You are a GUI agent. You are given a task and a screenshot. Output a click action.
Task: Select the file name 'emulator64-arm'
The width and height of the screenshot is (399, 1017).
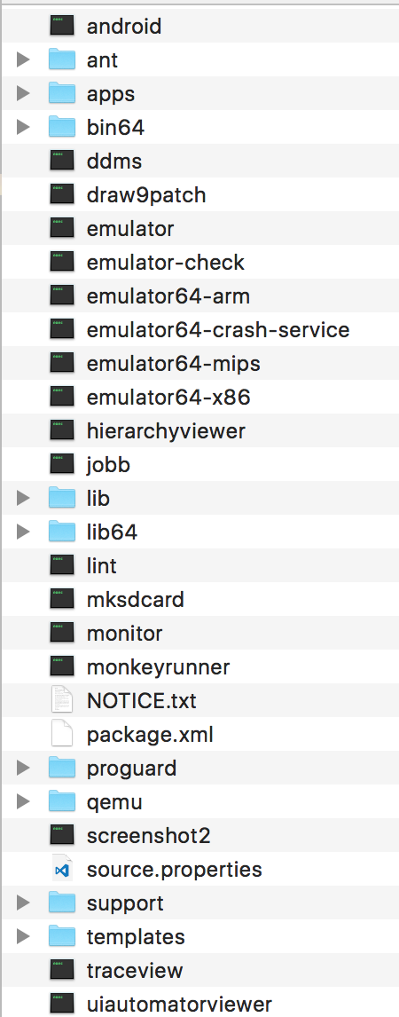coord(168,296)
